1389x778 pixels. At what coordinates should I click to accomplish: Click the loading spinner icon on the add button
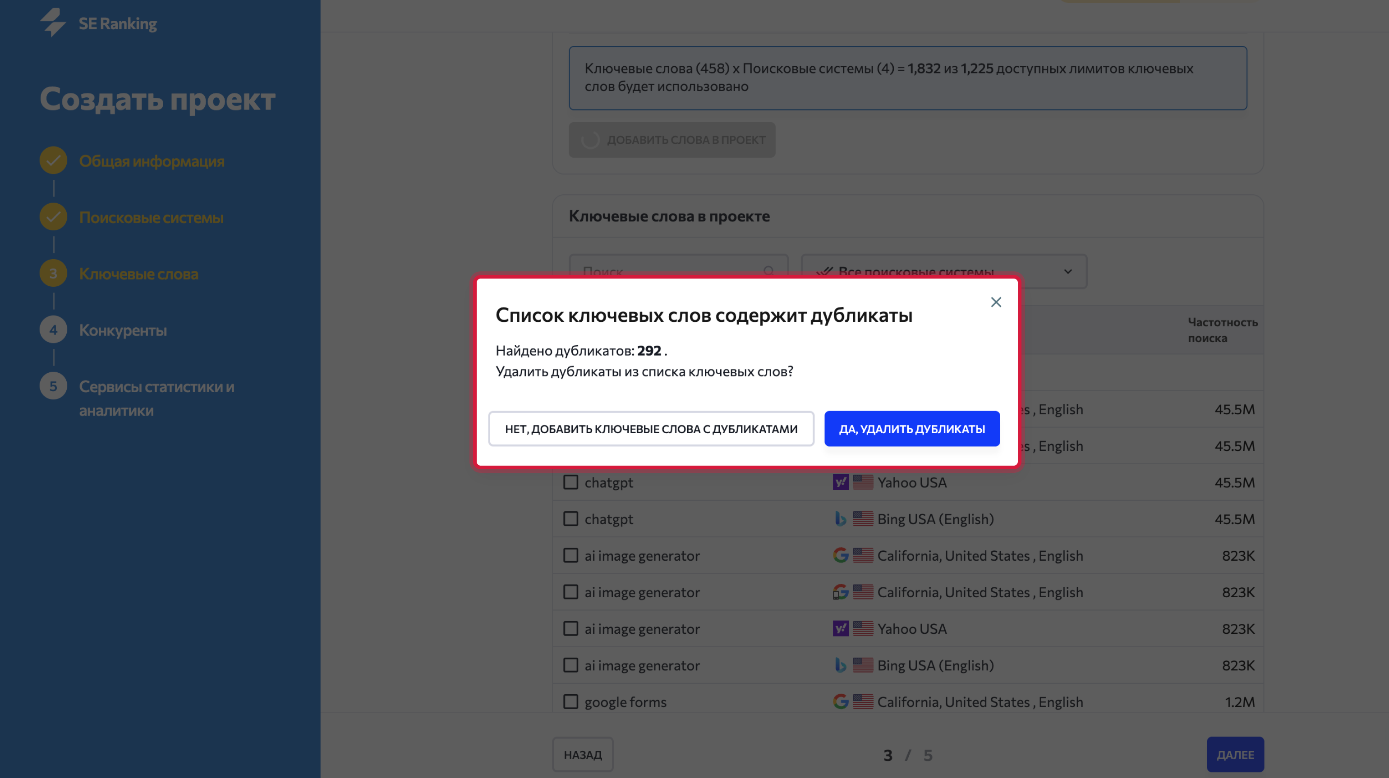590,140
